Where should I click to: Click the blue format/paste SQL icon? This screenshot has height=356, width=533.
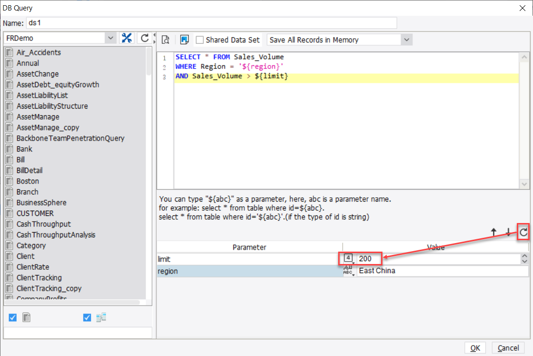(184, 40)
